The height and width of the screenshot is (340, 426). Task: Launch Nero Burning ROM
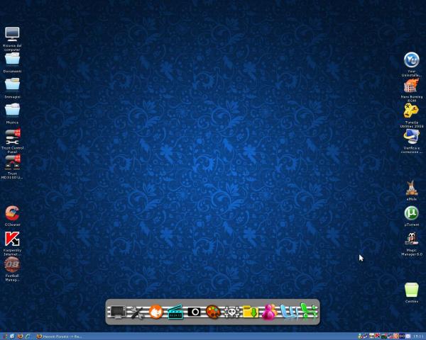(411, 90)
